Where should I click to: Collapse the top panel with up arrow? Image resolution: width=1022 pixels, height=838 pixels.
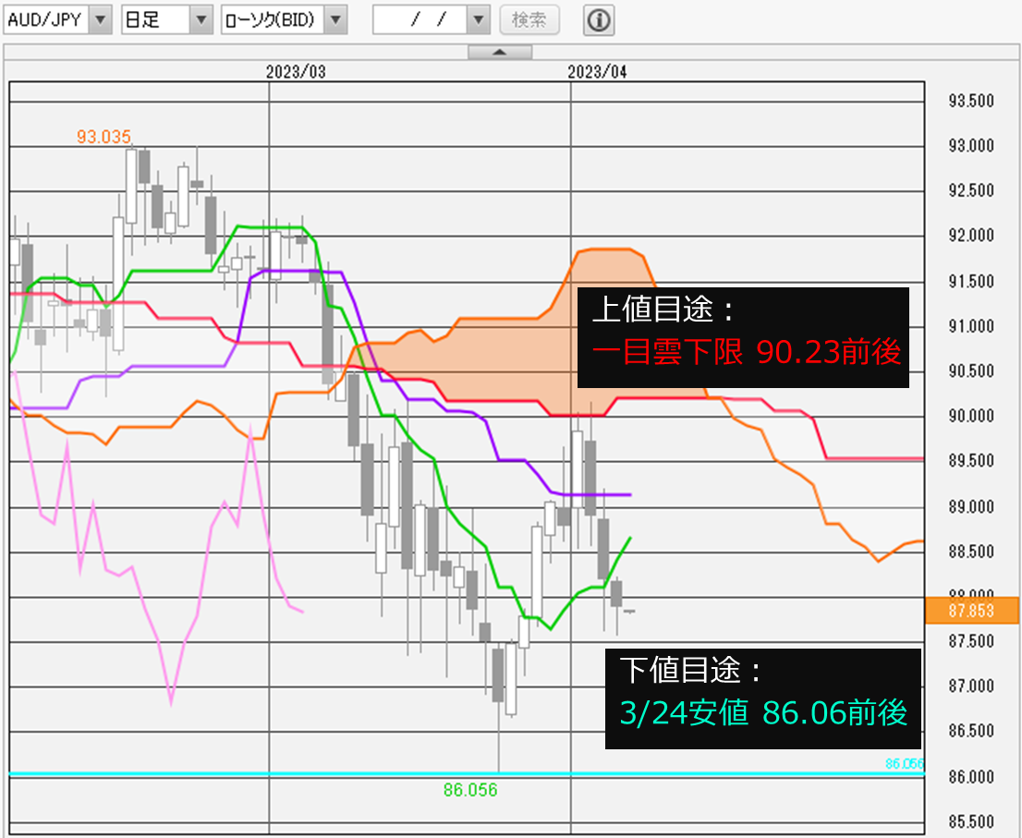pos(500,52)
